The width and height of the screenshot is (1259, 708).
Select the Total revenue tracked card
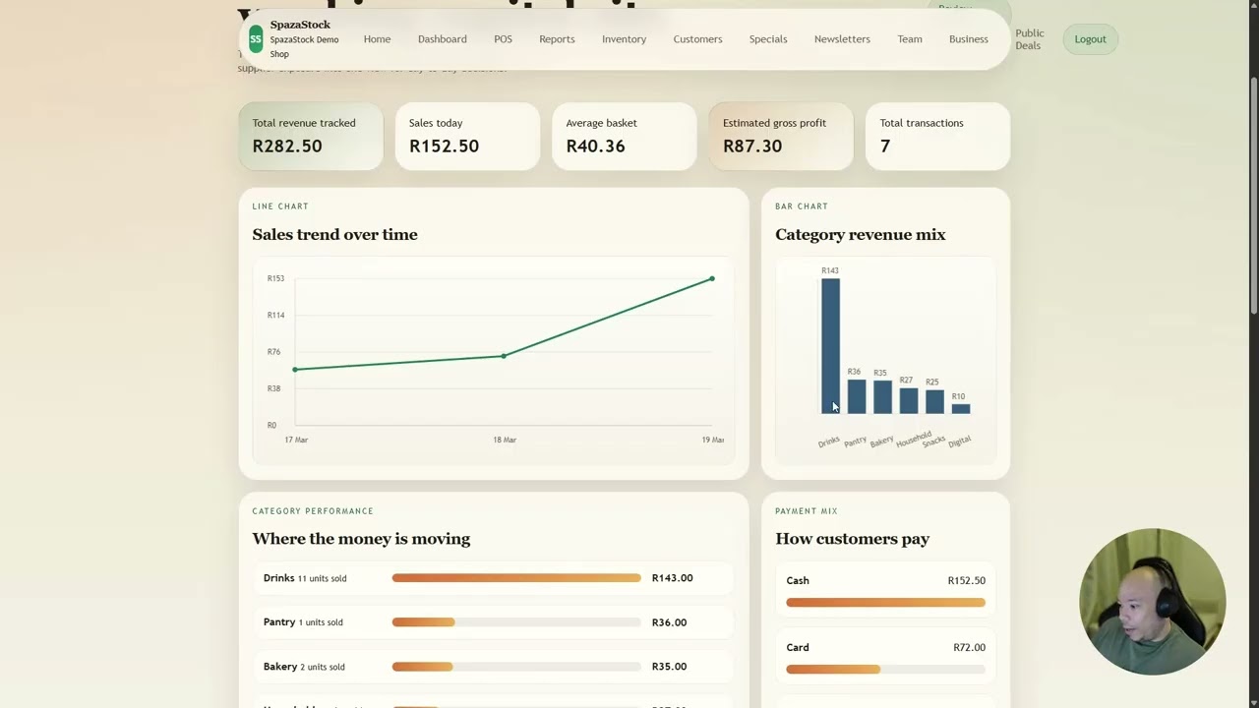coord(311,136)
